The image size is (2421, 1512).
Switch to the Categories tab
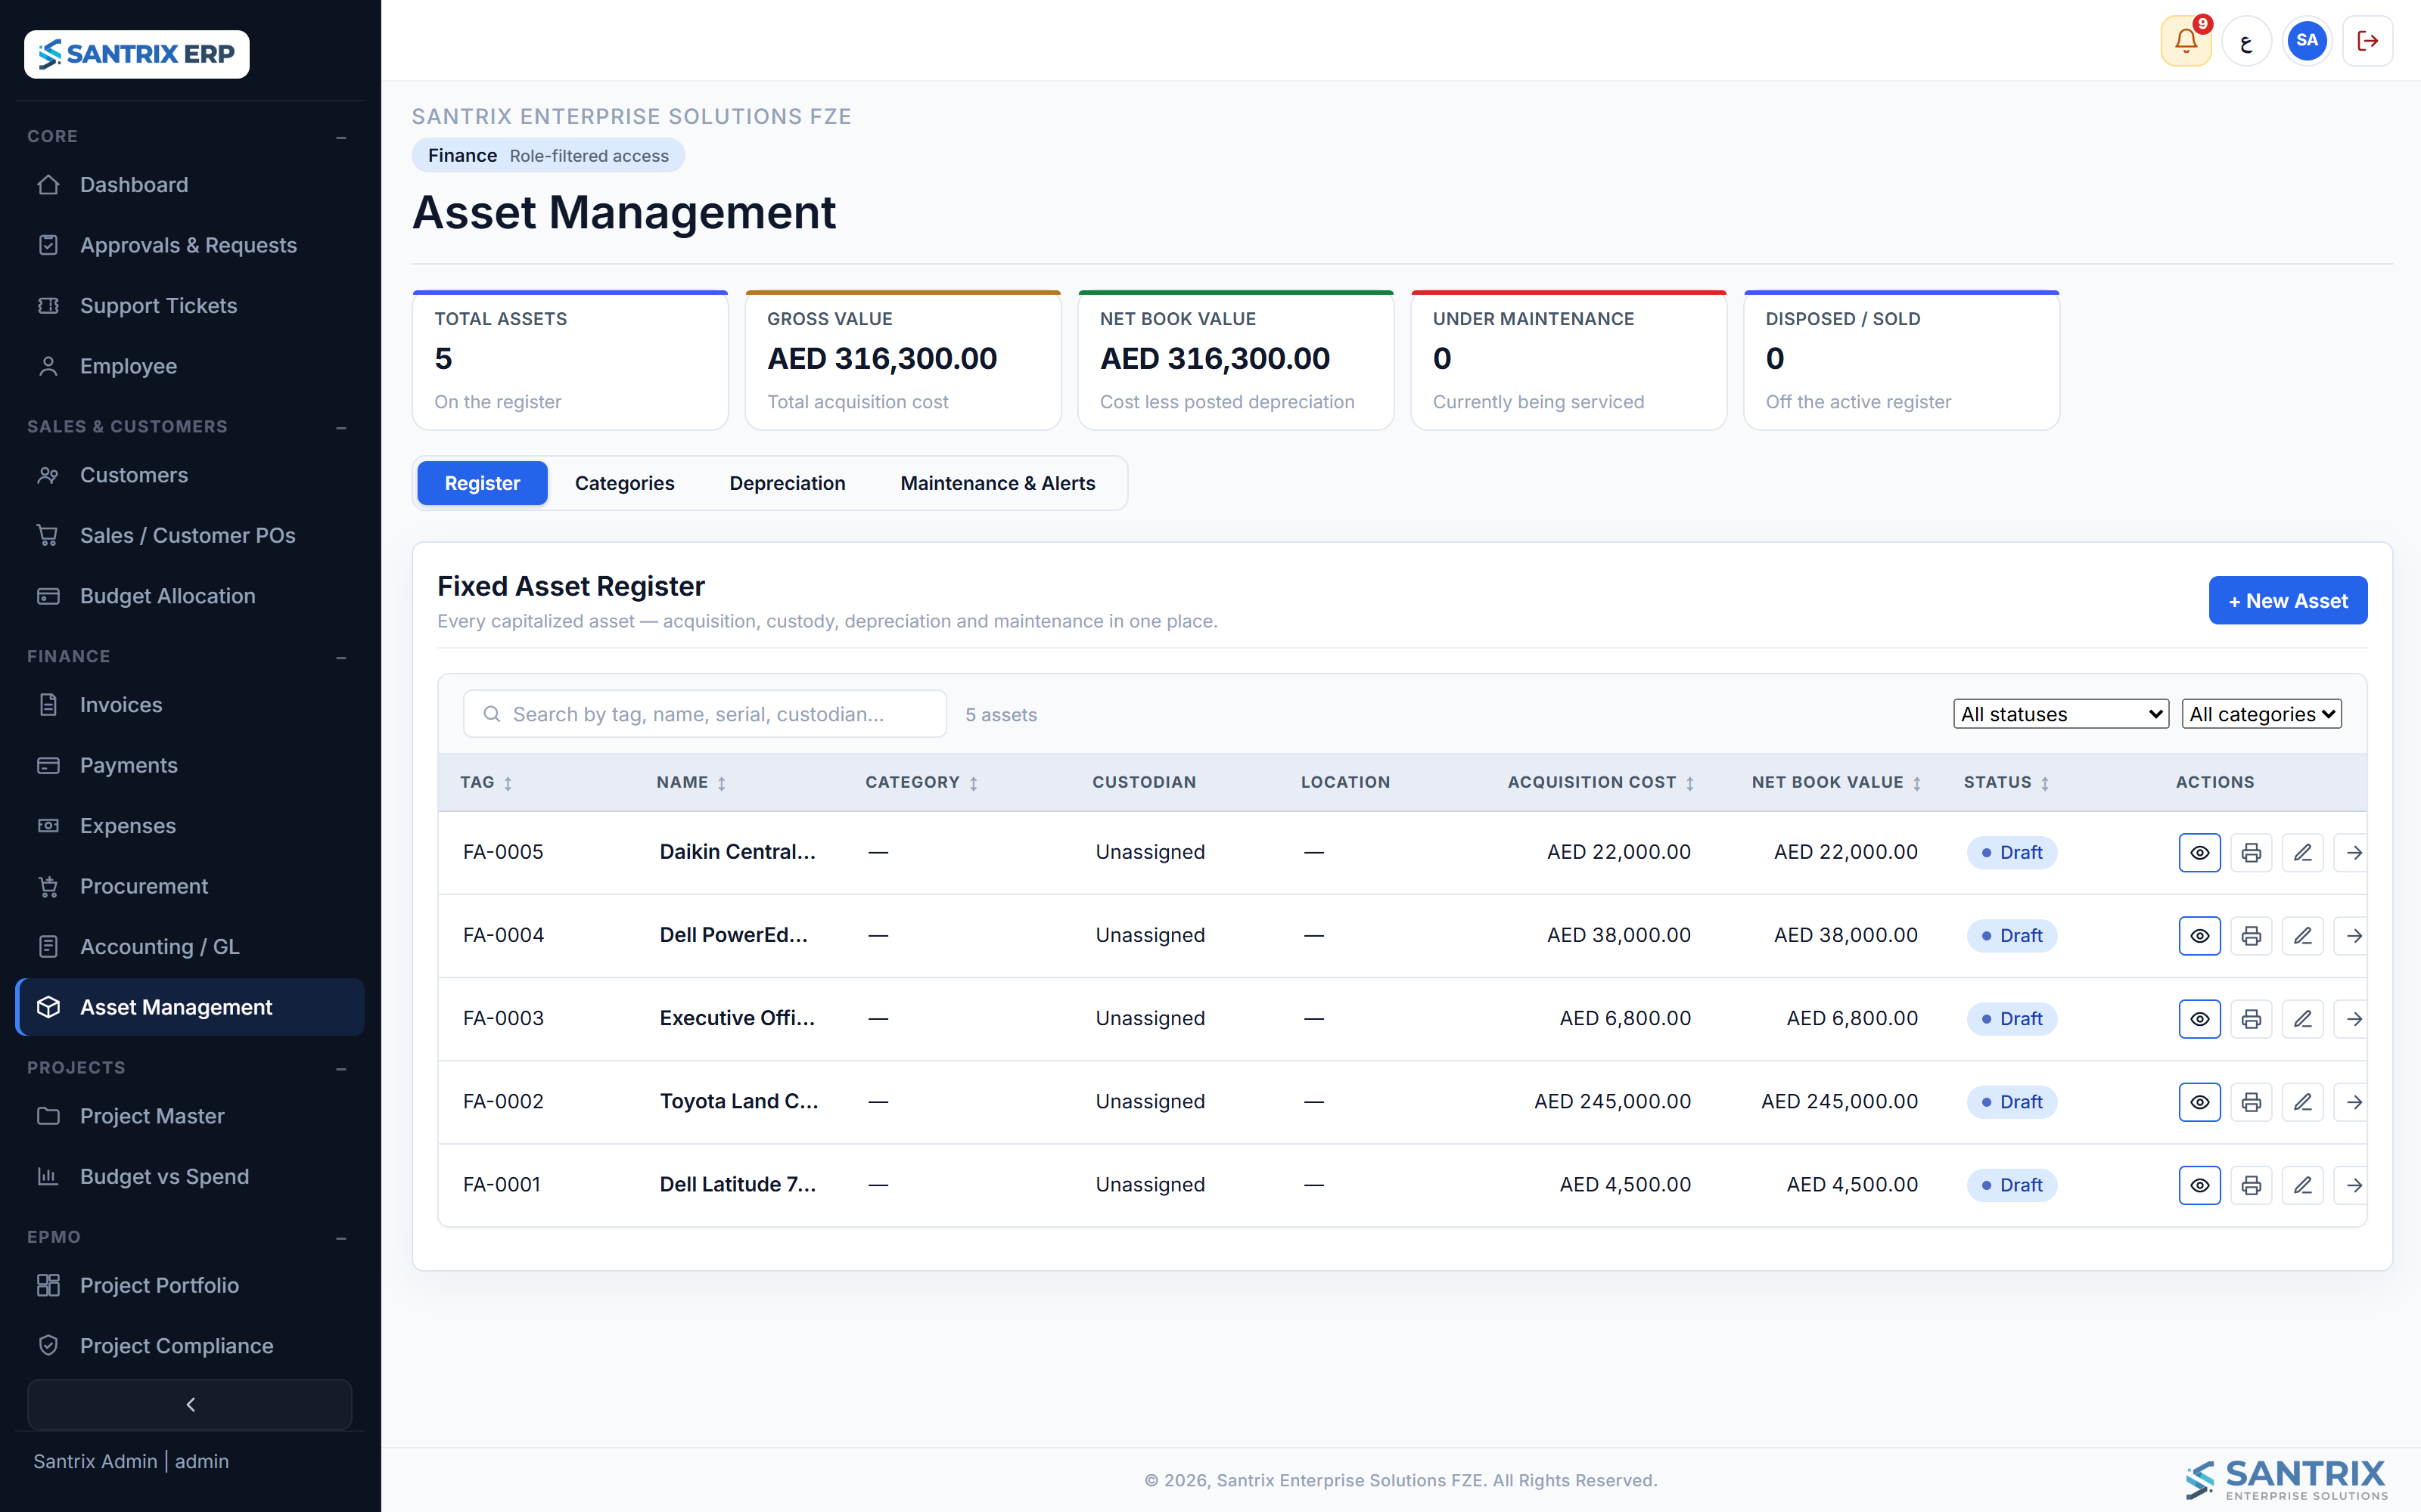coord(624,483)
